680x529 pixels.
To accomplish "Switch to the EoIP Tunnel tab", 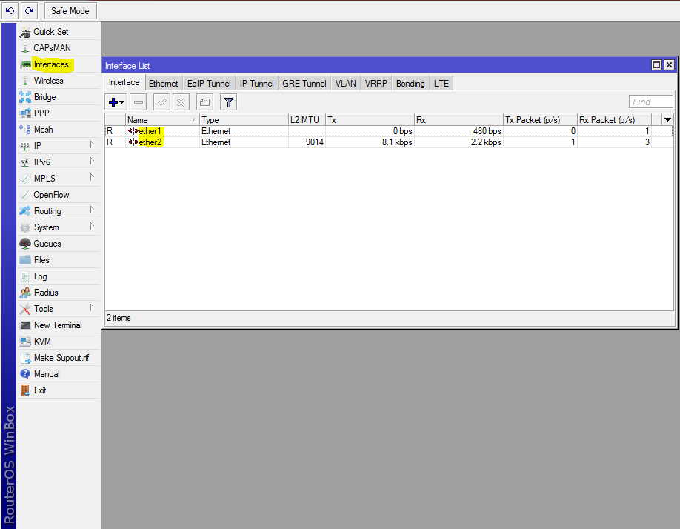I will click(x=209, y=83).
